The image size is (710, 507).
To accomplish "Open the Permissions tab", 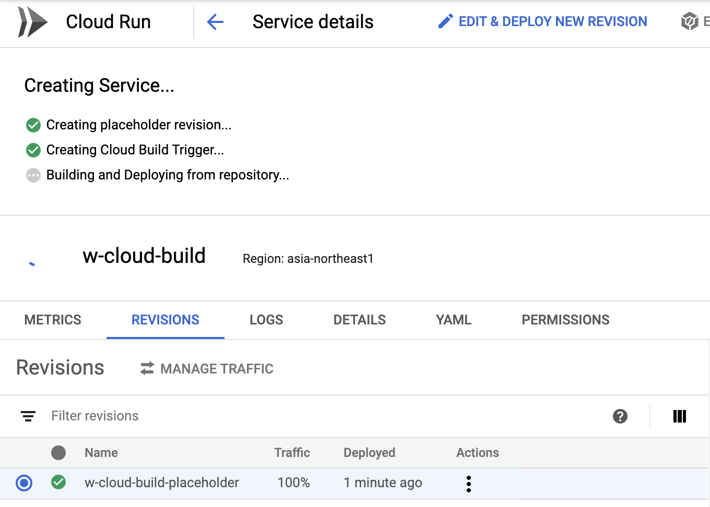I will pyautogui.click(x=566, y=320).
